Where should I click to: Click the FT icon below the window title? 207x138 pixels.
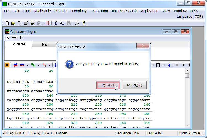(22, 38)
